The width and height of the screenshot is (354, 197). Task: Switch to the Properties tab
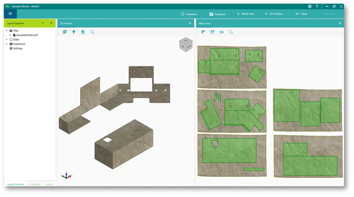[x=35, y=184]
